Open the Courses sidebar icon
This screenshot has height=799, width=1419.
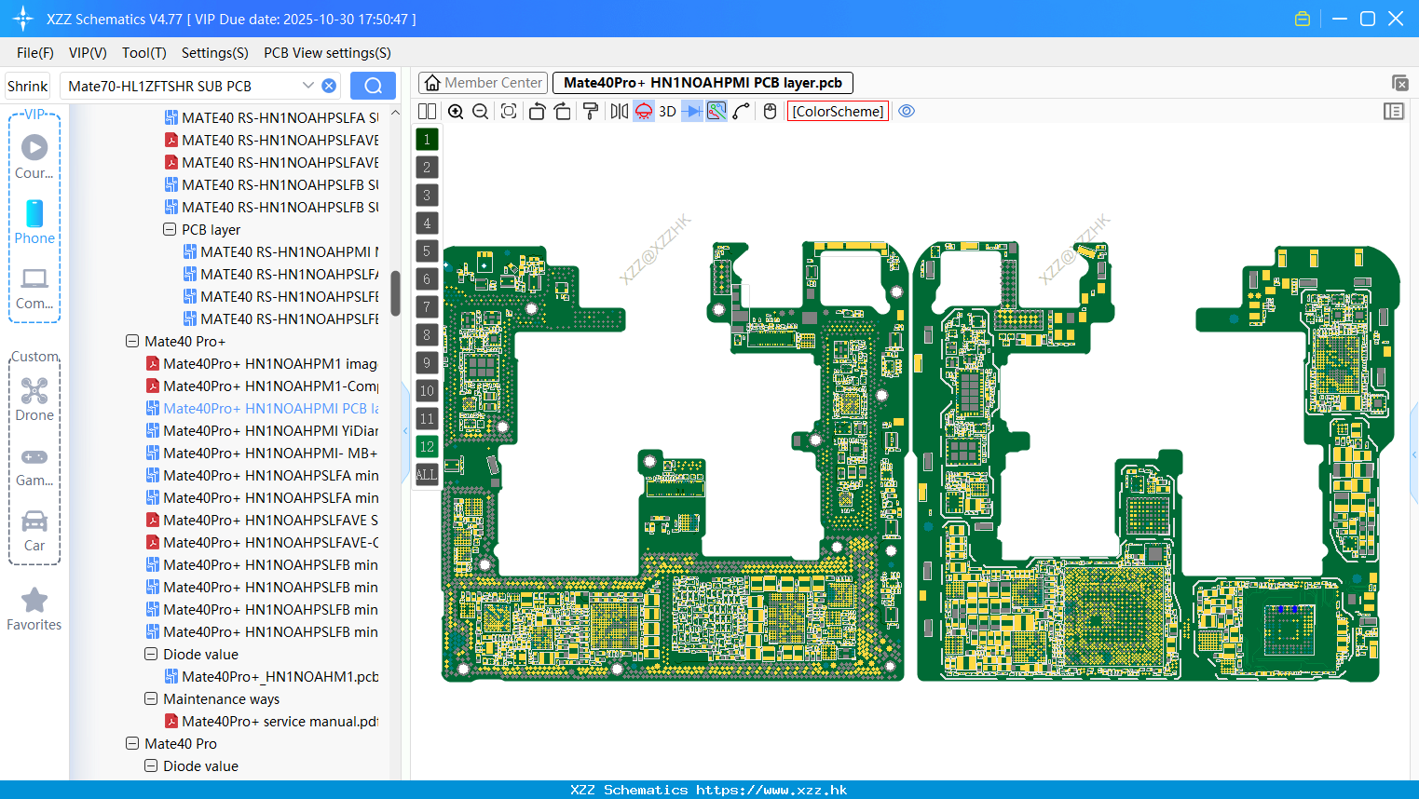pyautogui.click(x=34, y=156)
